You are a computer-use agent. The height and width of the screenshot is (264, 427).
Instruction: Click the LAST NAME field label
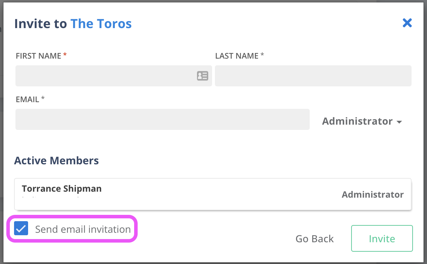(237, 56)
